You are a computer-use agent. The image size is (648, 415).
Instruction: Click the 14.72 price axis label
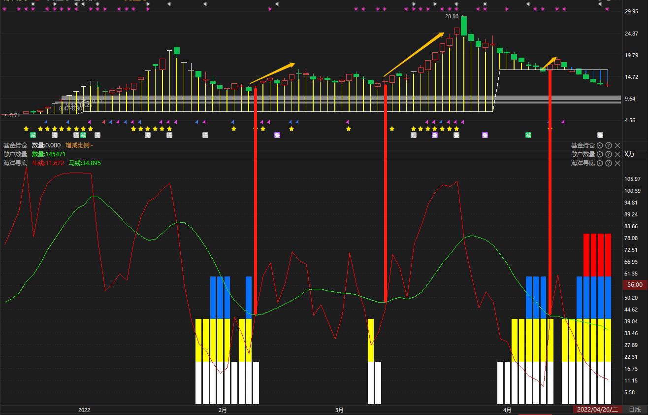(631, 77)
